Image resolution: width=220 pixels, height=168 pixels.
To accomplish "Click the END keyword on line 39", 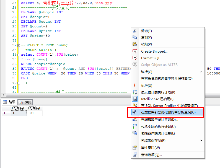I will tap(24, 78).
